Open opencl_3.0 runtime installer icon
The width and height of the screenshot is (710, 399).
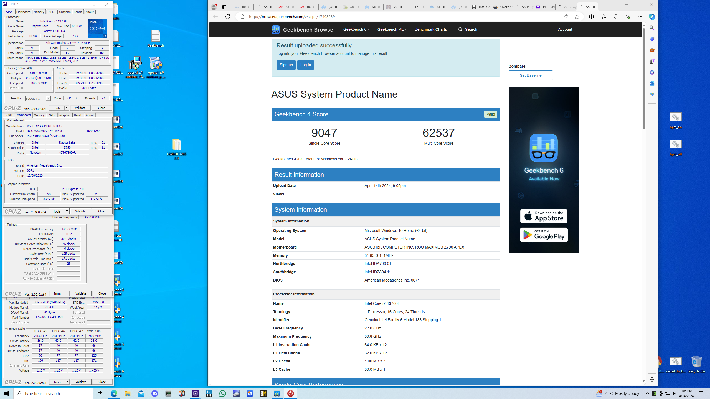coord(156,68)
